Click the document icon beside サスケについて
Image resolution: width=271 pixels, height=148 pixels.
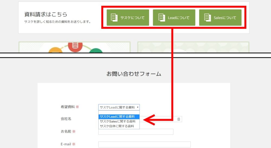tap(114, 18)
